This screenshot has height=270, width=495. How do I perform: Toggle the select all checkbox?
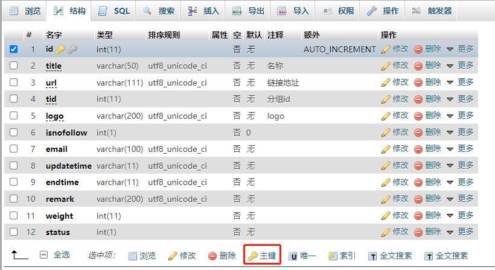point(43,256)
